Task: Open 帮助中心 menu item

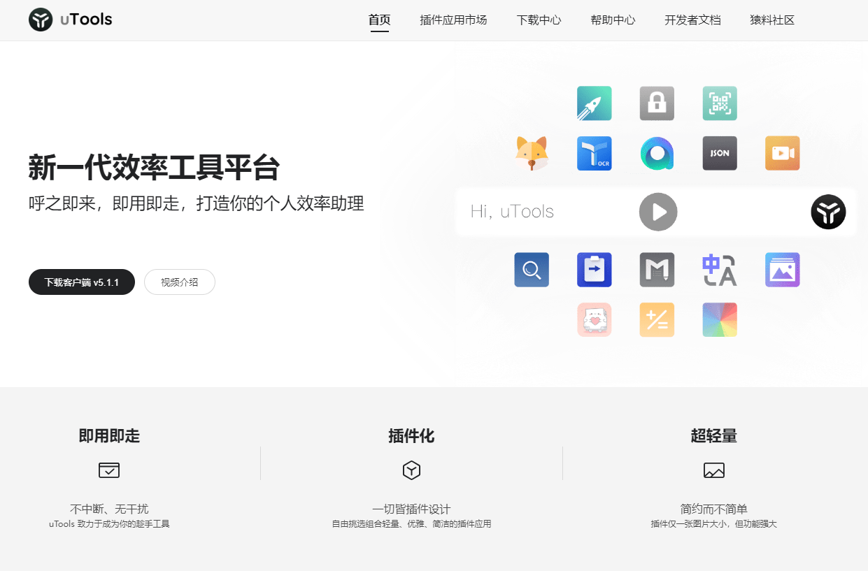Action: pyautogui.click(x=613, y=20)
